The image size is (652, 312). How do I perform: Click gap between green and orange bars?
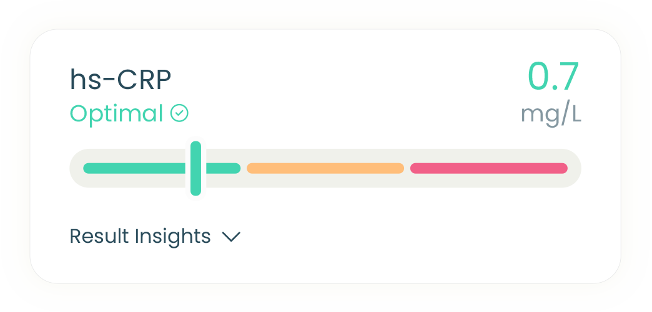pyautogui.click(x=244, y=168)
